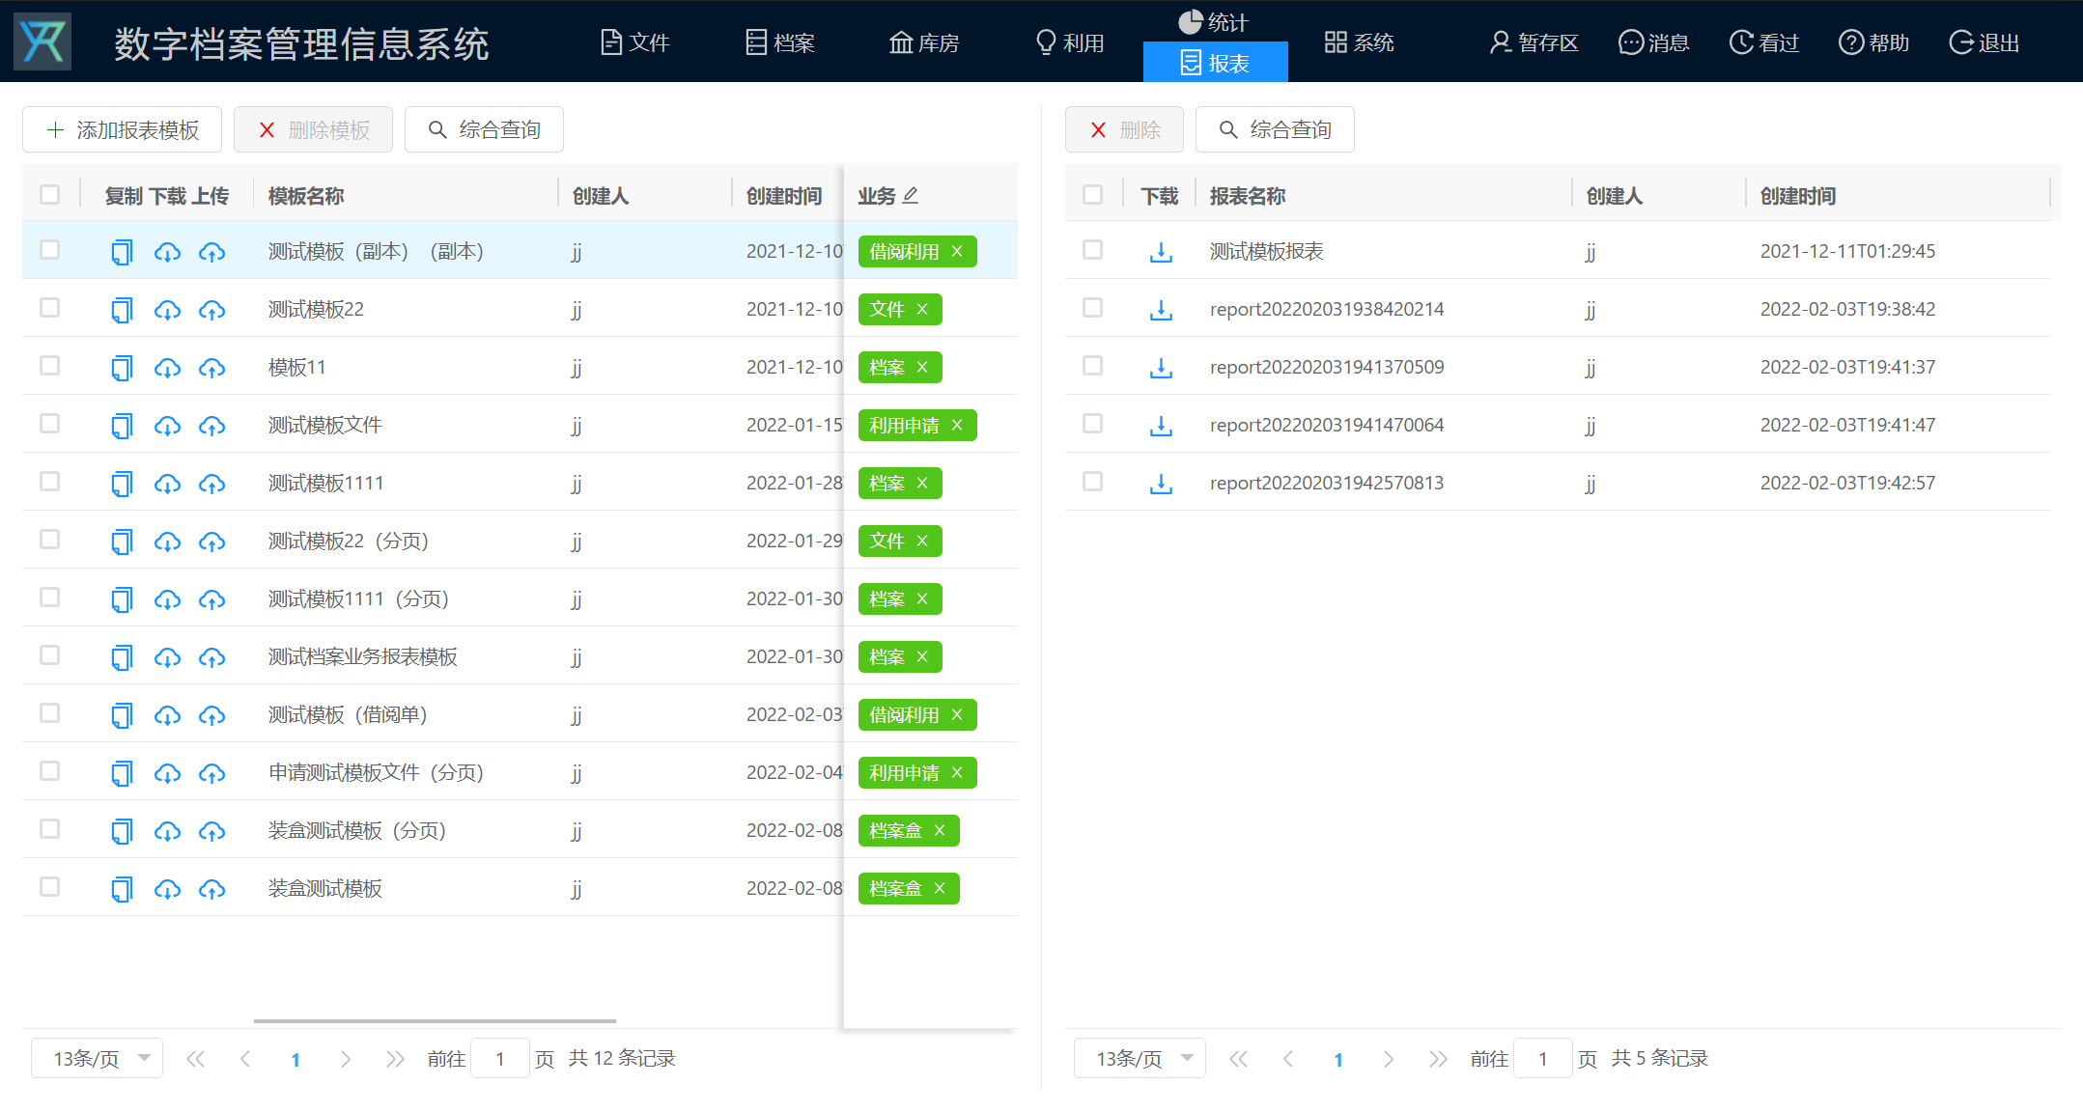The width and height of the screenshot is (2083, 1112).
Task: Download the 模板11 template
Action: [x=167, y=368]
